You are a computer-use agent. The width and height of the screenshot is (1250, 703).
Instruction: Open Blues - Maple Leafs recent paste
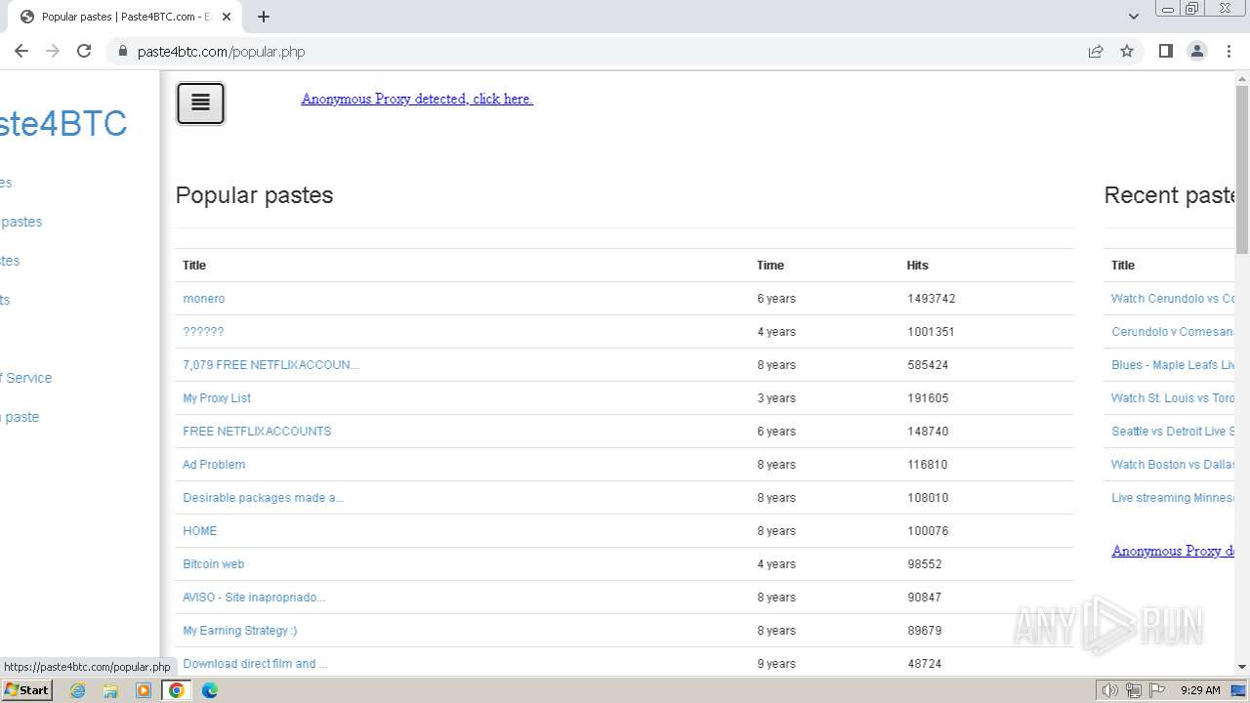point(1173,365)
